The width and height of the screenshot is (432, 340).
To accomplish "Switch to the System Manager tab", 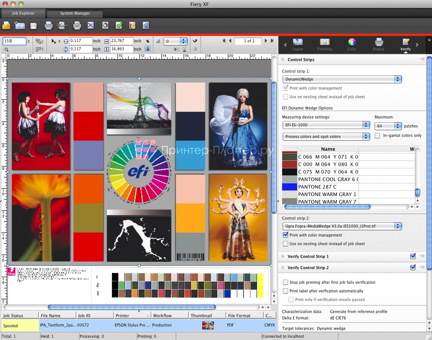I will pos(75,13).
